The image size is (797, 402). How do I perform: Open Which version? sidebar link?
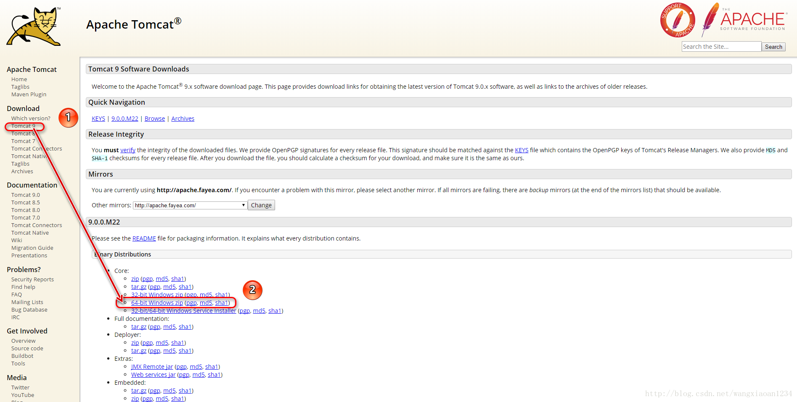coord(31,118)
